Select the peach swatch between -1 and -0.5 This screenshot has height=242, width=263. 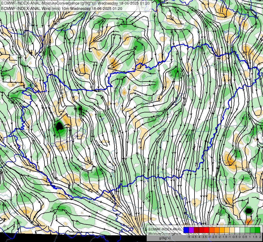232,230
